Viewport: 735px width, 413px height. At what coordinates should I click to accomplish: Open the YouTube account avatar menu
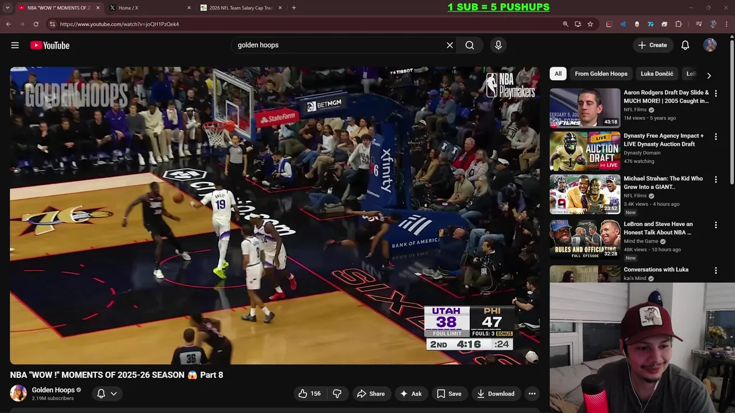[x=710, y=45]
